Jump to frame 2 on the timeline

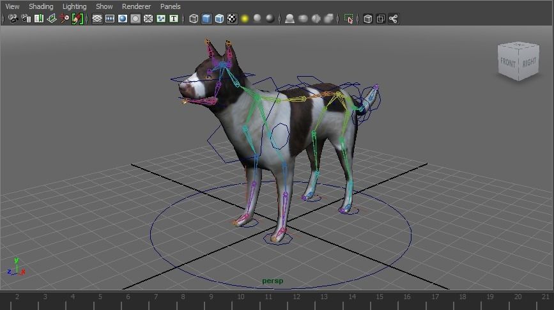point(17,297)
